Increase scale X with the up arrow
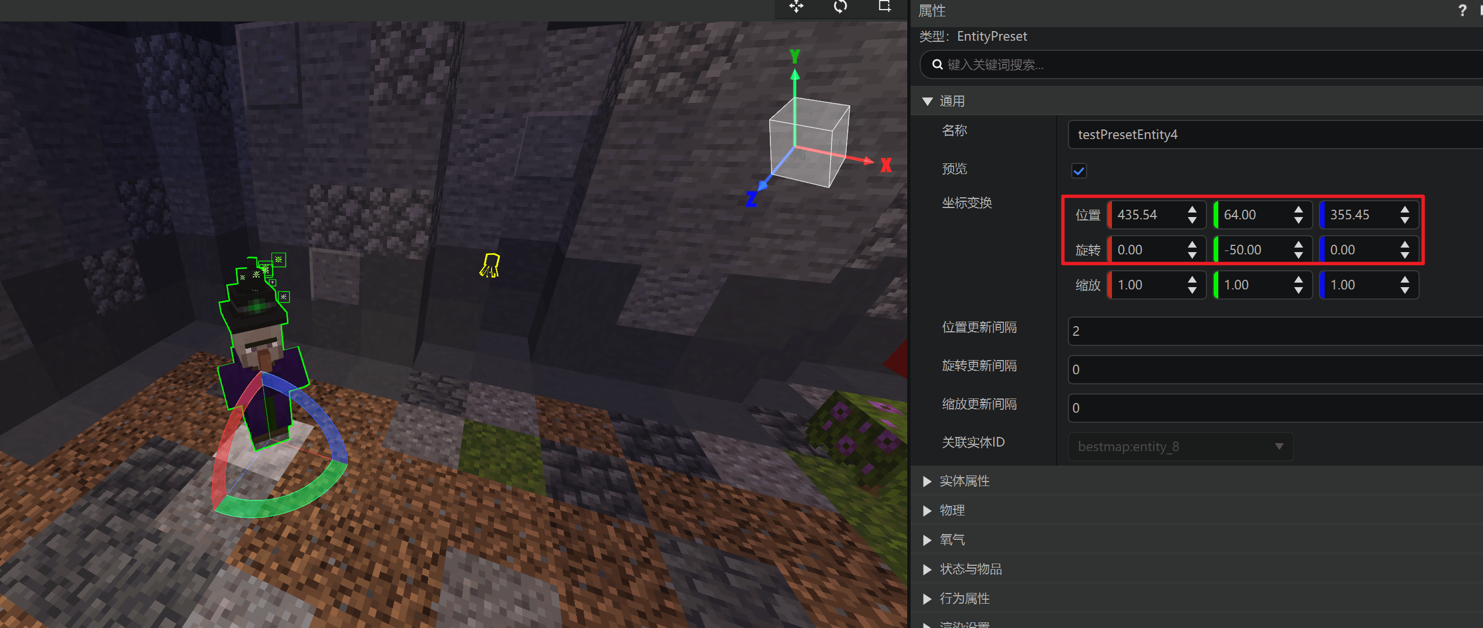1483x628 pixels. [1192, 279]
